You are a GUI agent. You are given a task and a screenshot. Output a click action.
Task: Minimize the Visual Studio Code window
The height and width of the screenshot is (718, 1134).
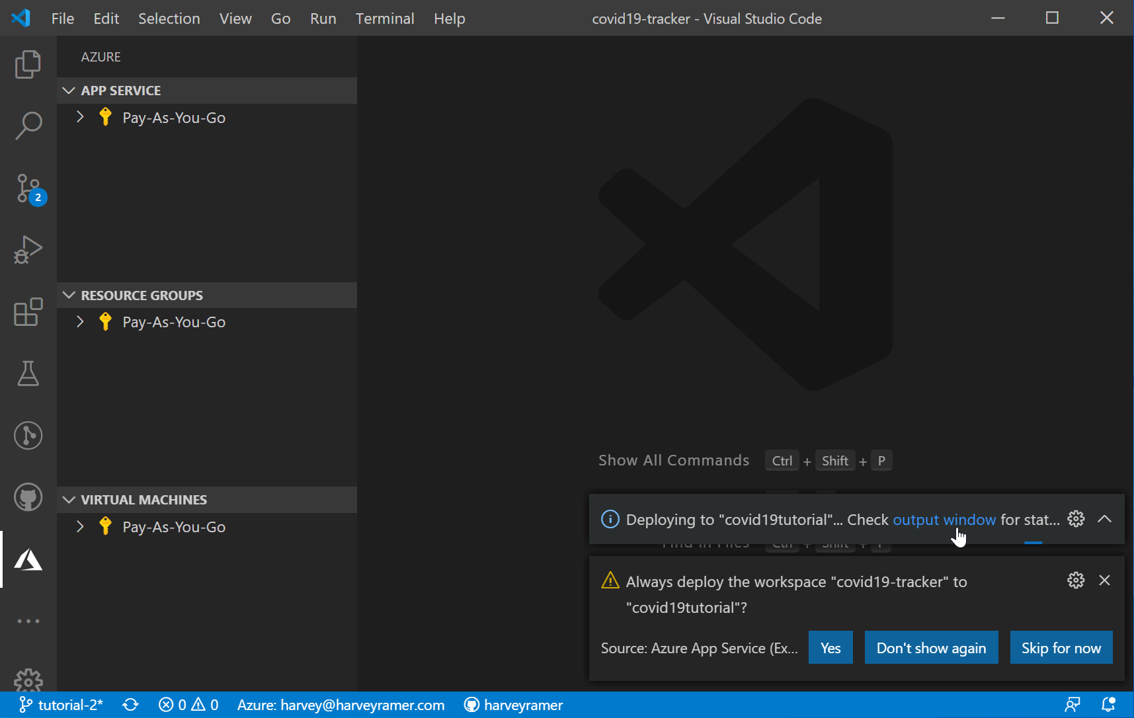(x=998, y=18)
